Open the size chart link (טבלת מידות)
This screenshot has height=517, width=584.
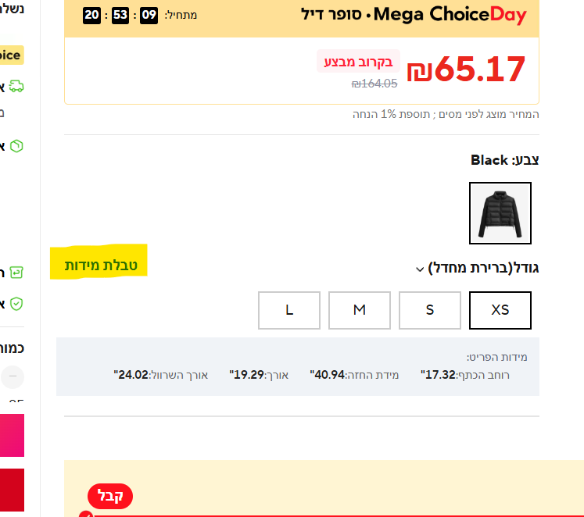click(x=101, y=266)
